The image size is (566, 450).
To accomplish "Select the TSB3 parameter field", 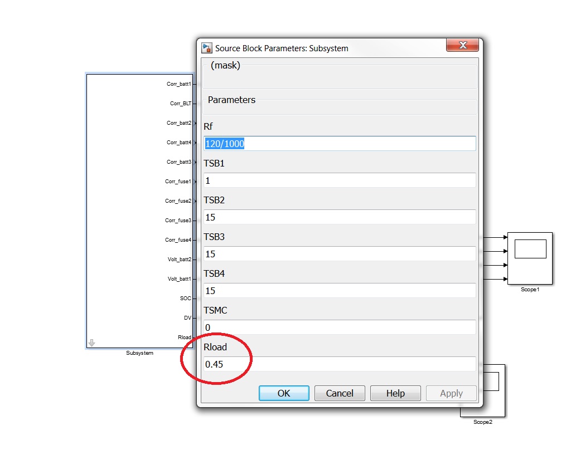I will [339, 254].
